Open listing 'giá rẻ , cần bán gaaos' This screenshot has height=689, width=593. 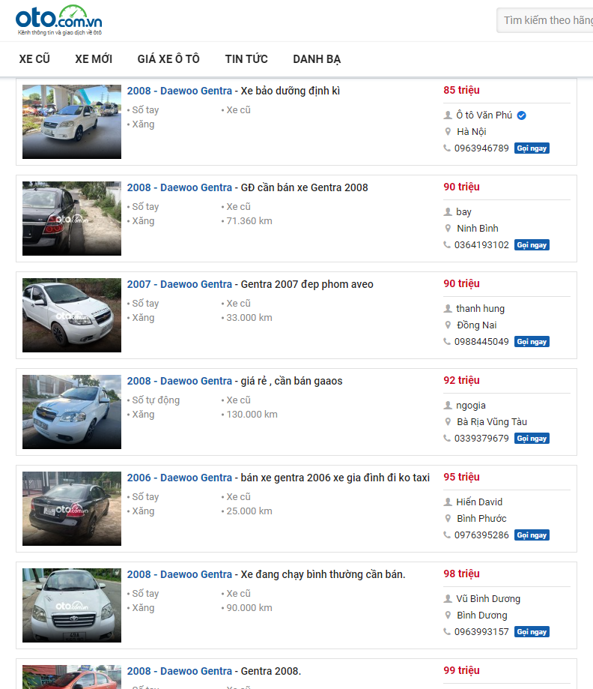tap(235, 381)
